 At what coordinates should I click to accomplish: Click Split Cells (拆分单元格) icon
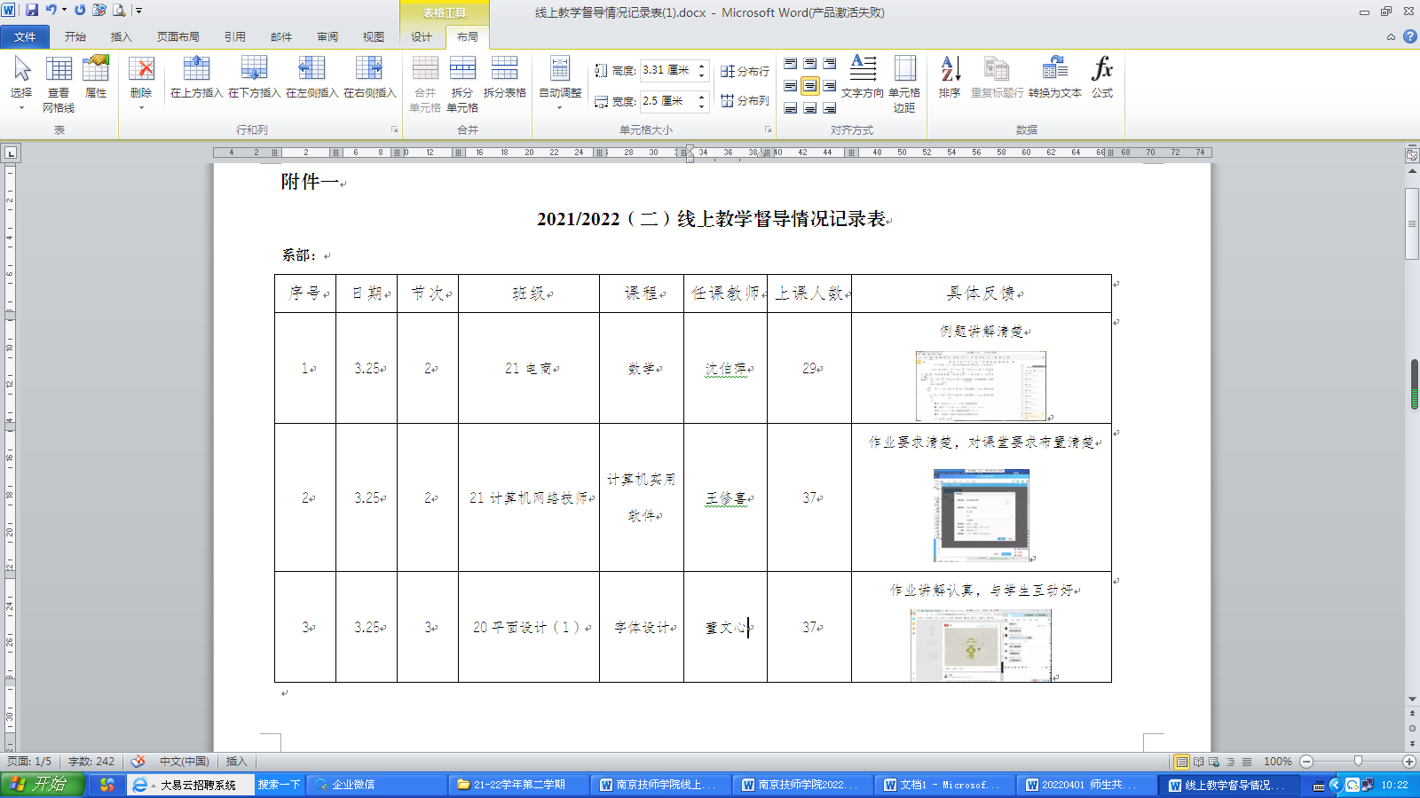click(x=462, y=69)
